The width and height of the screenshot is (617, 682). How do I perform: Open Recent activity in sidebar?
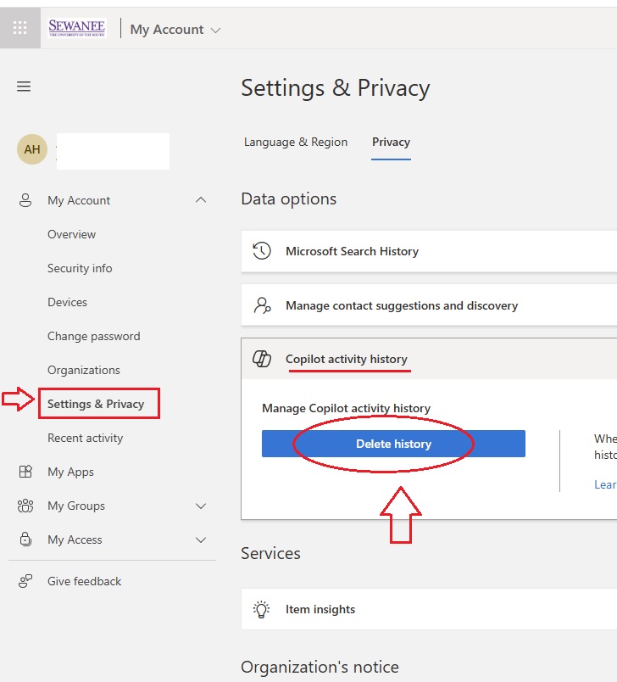[85, 438]
